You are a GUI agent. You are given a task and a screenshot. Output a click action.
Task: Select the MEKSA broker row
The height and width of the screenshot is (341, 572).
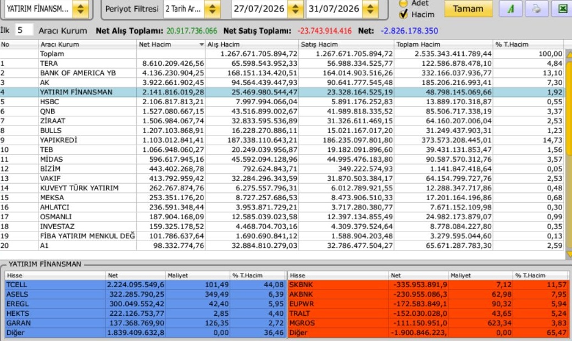click(x=282, y=197)
